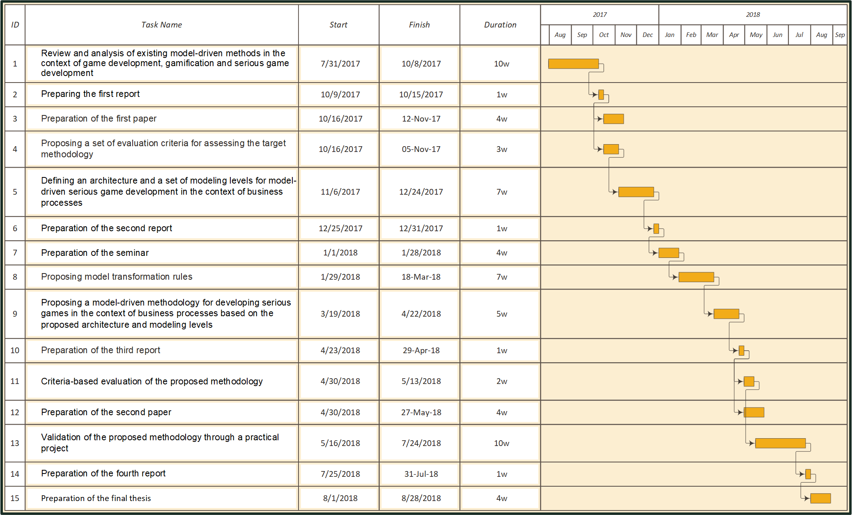Select the final thesis Gantt bar
This screenshot has width=852, height=515.
(820, 498)
